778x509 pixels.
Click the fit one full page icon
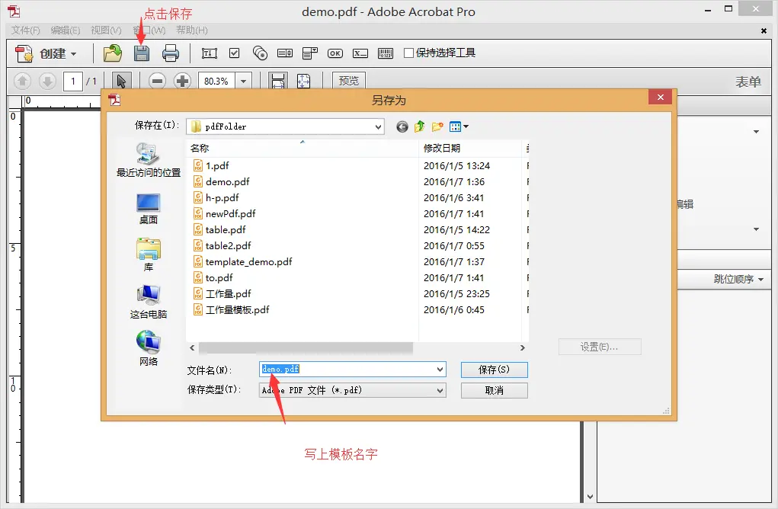(304, 81)
